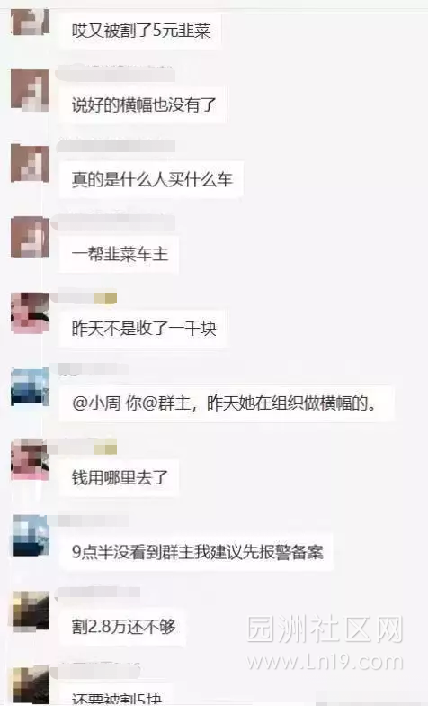
Task: Click avatar beside '一帮韭菜车主'
Action: pos(30,237)
